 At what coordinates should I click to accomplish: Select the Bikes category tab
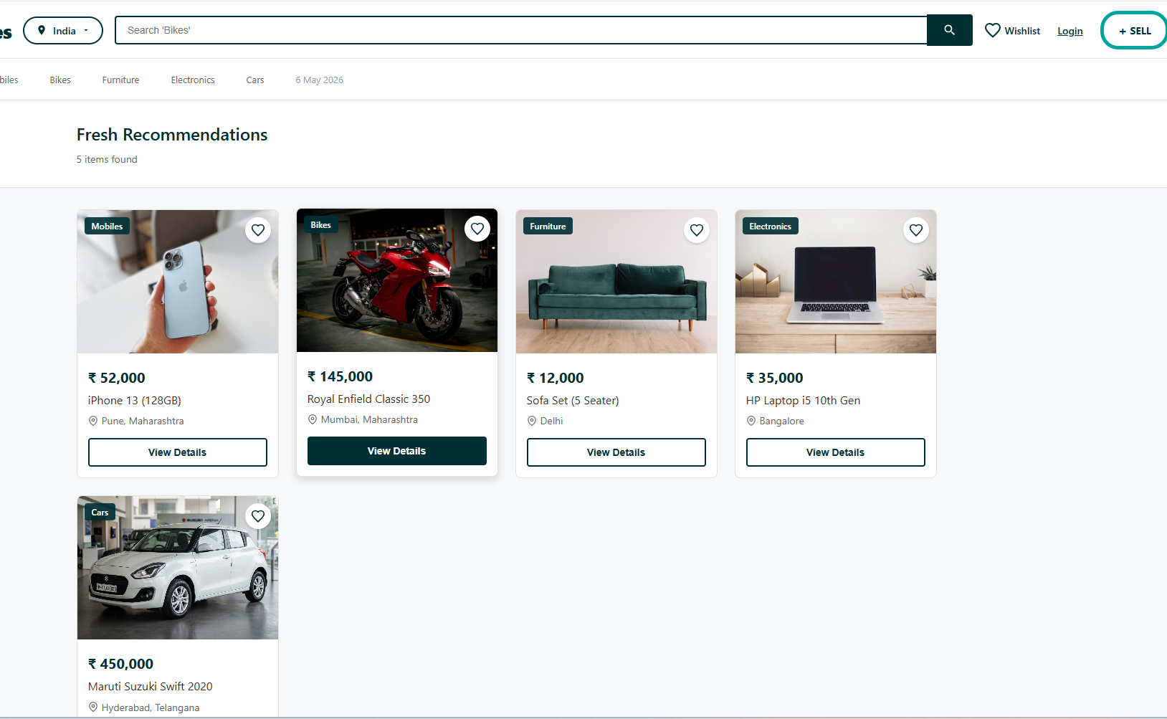click(x=60, y=80)
